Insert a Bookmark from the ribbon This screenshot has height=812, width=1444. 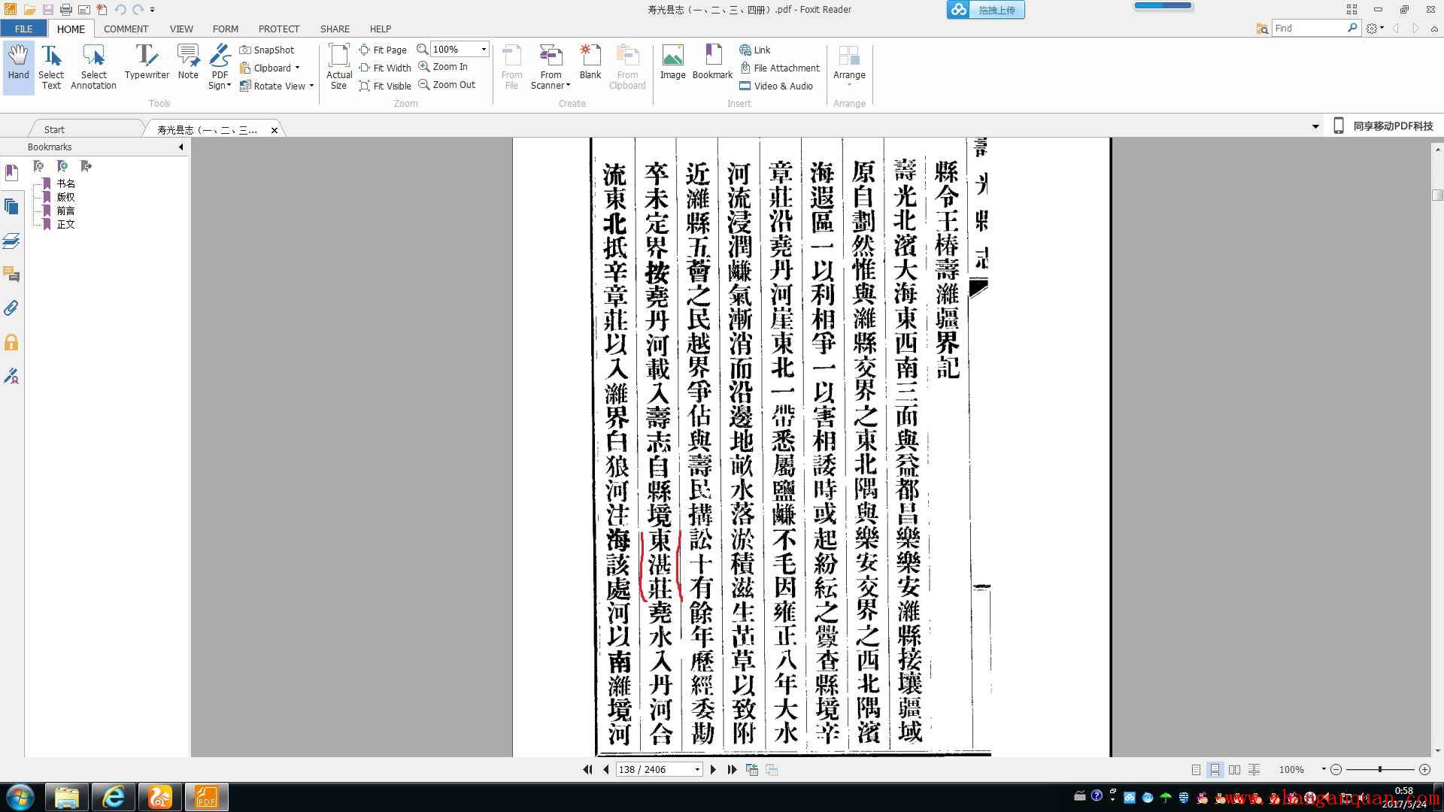[712, 62]
